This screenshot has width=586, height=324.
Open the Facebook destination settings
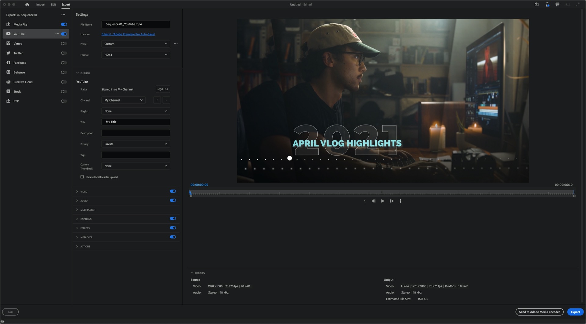(20, 63)
